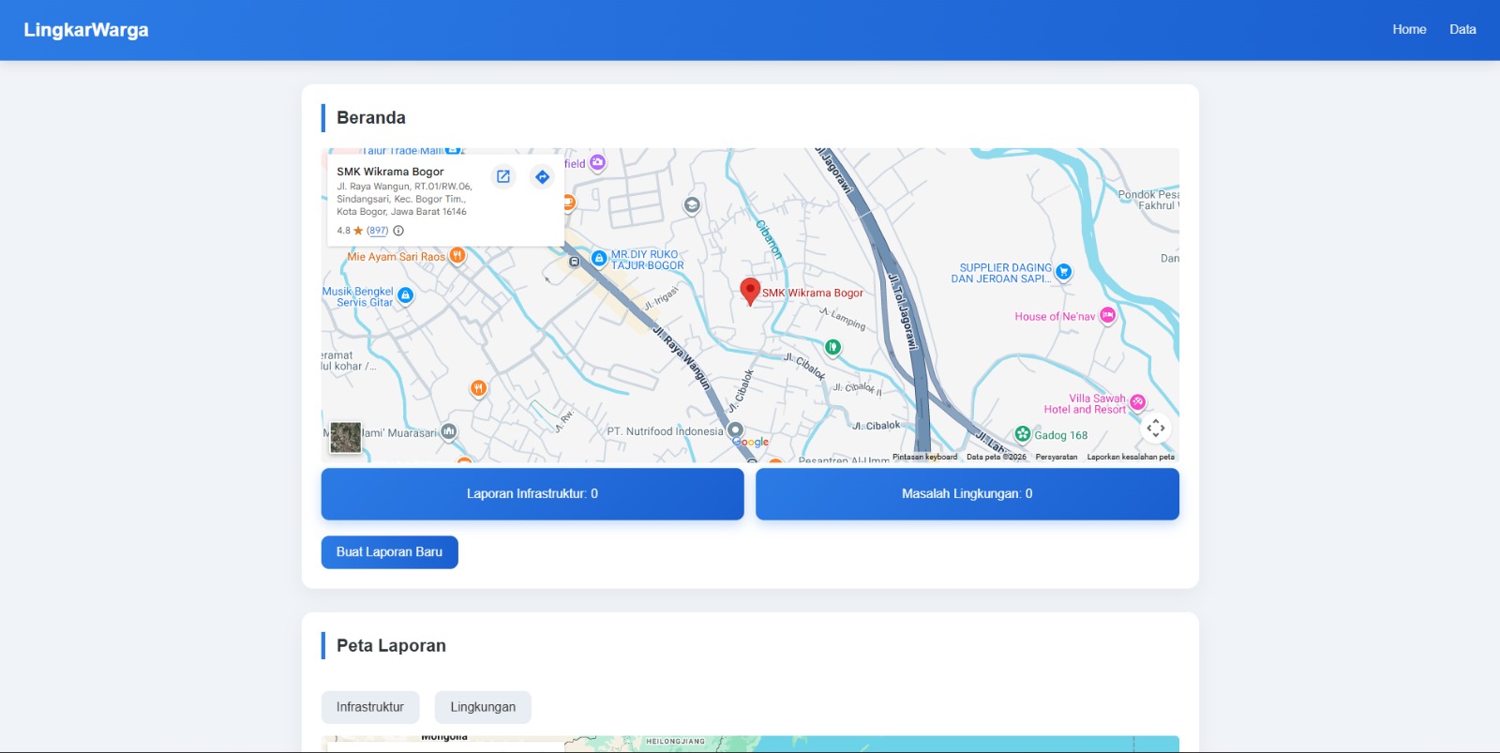Open larger map from the SMK Wikrama card
The width and height of the screenshot is (1500, 753).
click(503, 176)
